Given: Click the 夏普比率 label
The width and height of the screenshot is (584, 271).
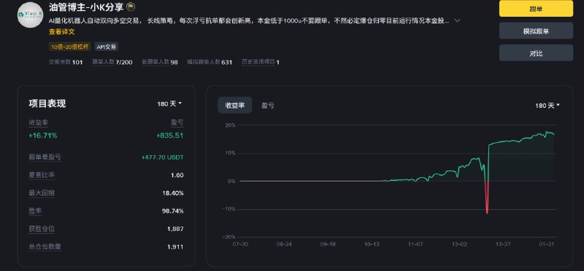Looking at the screenshot, I should tap(42, 175).
